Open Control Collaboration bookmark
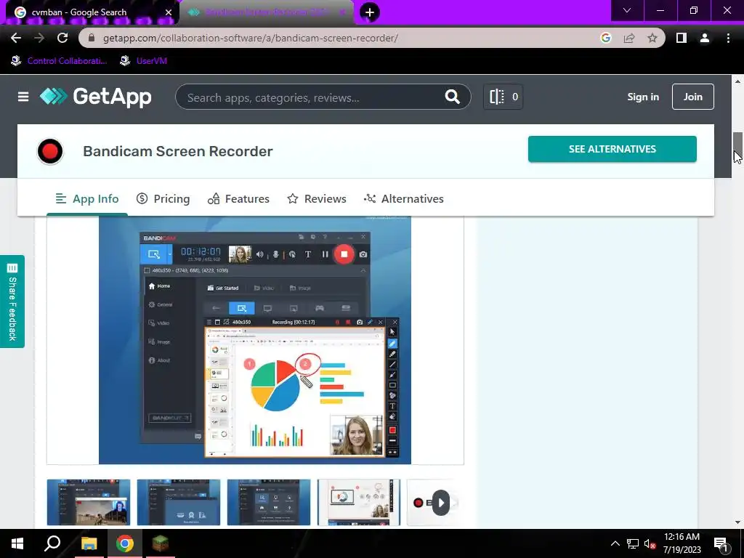 click(x=60, y=61)
